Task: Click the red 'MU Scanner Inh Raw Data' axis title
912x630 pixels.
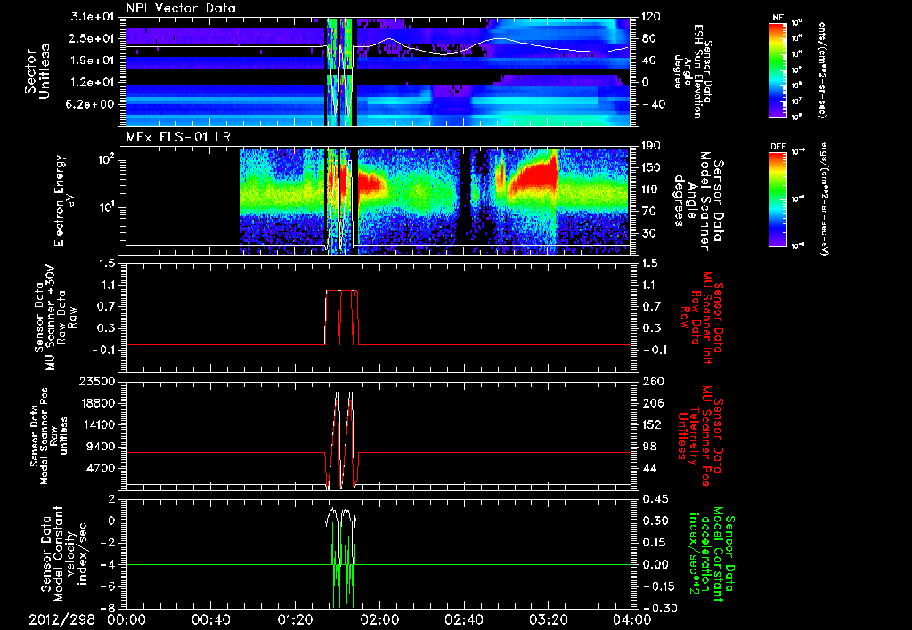Action: tap(701, 317)
